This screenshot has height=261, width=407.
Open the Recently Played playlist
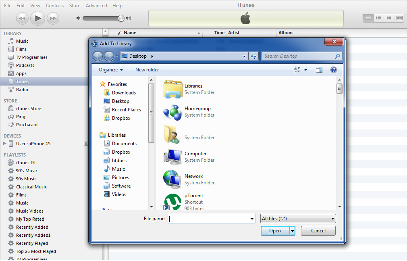pos(32,243)
